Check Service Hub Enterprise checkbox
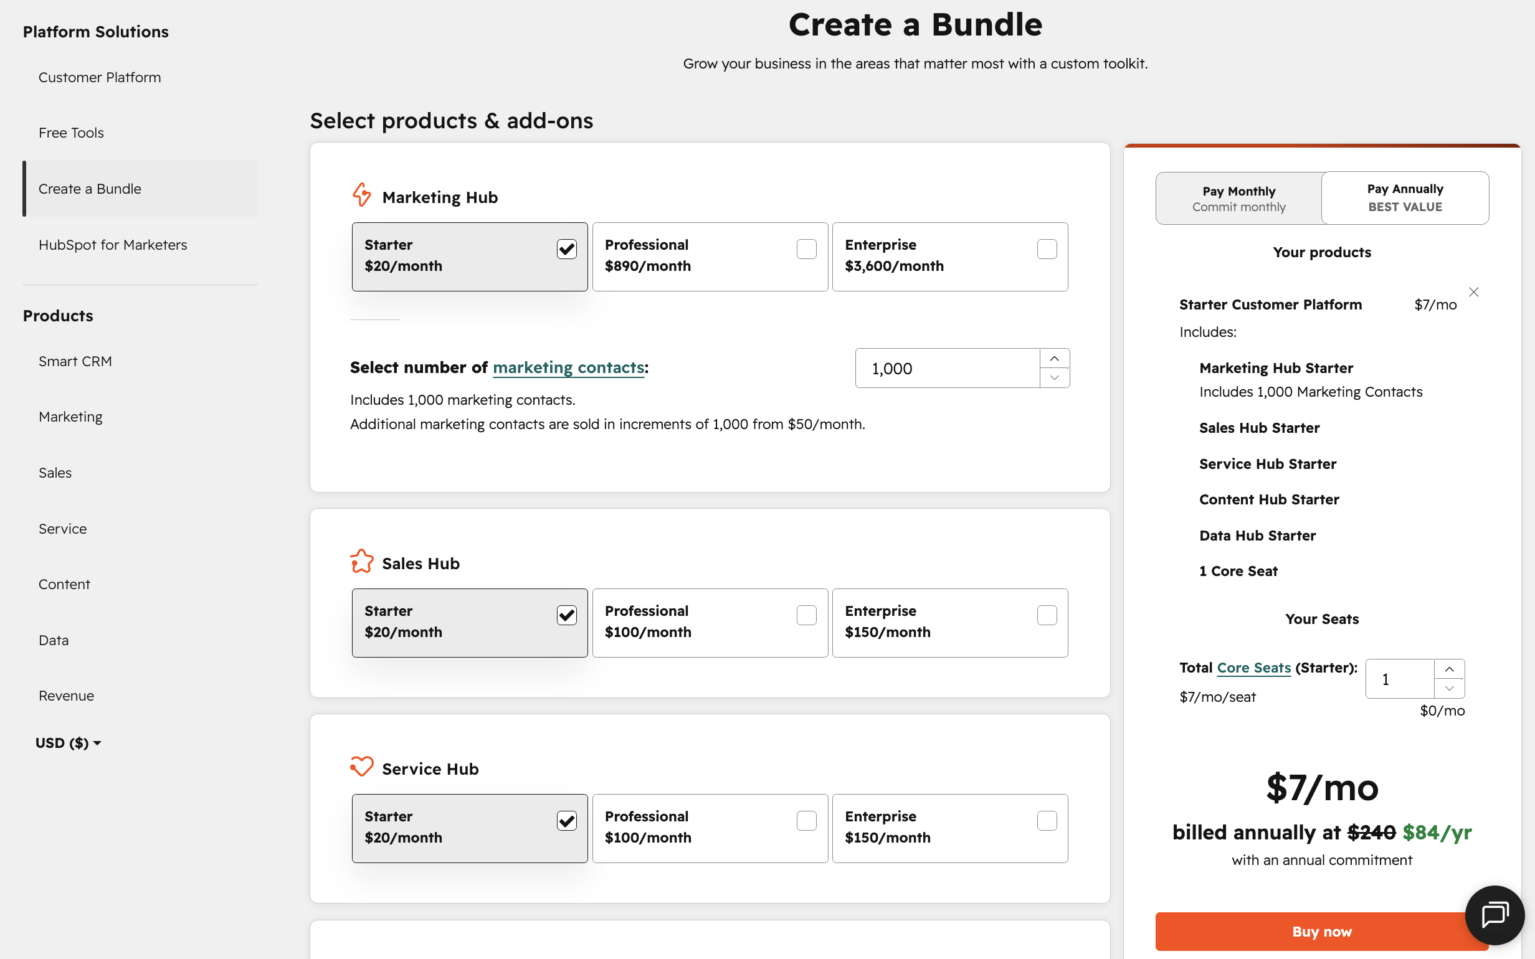This screenshot has height=959, width=1535. click(x=1047, y=821)
